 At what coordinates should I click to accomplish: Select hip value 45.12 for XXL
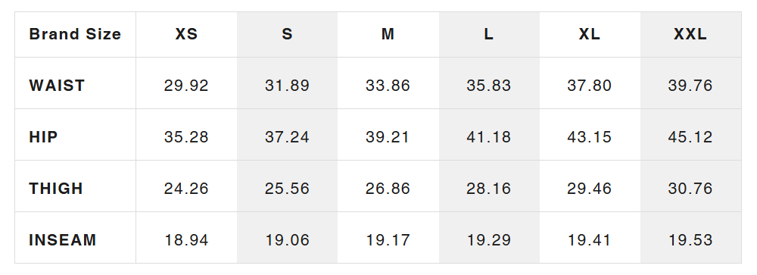(690, 137)
